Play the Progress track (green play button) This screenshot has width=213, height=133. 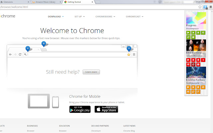pos(188,33)
